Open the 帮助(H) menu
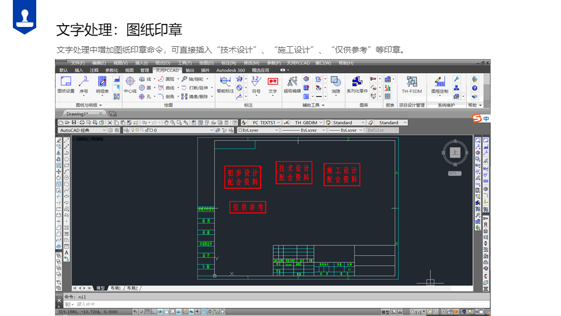Screen dimensions: 561x316 click(345, 63)
